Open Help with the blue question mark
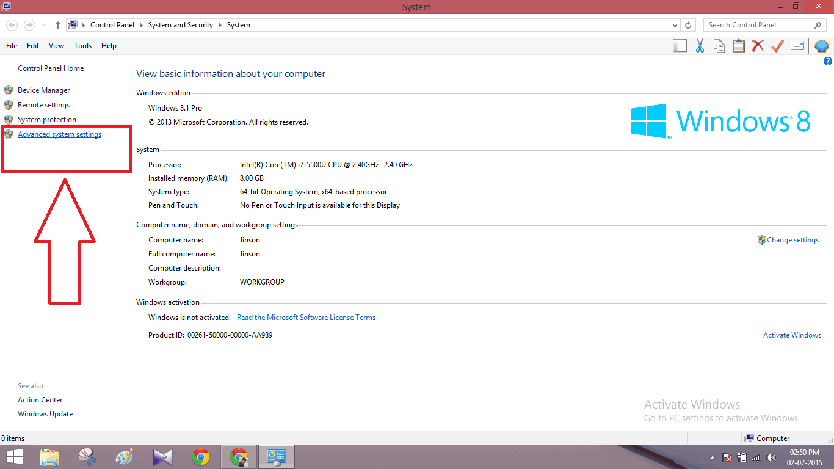 pos(828,61)
